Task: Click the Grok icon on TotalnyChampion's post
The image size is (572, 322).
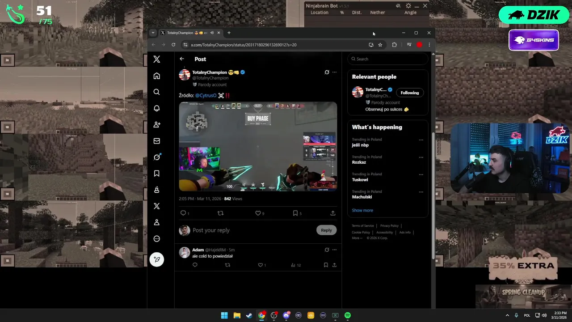Action: 327,72
